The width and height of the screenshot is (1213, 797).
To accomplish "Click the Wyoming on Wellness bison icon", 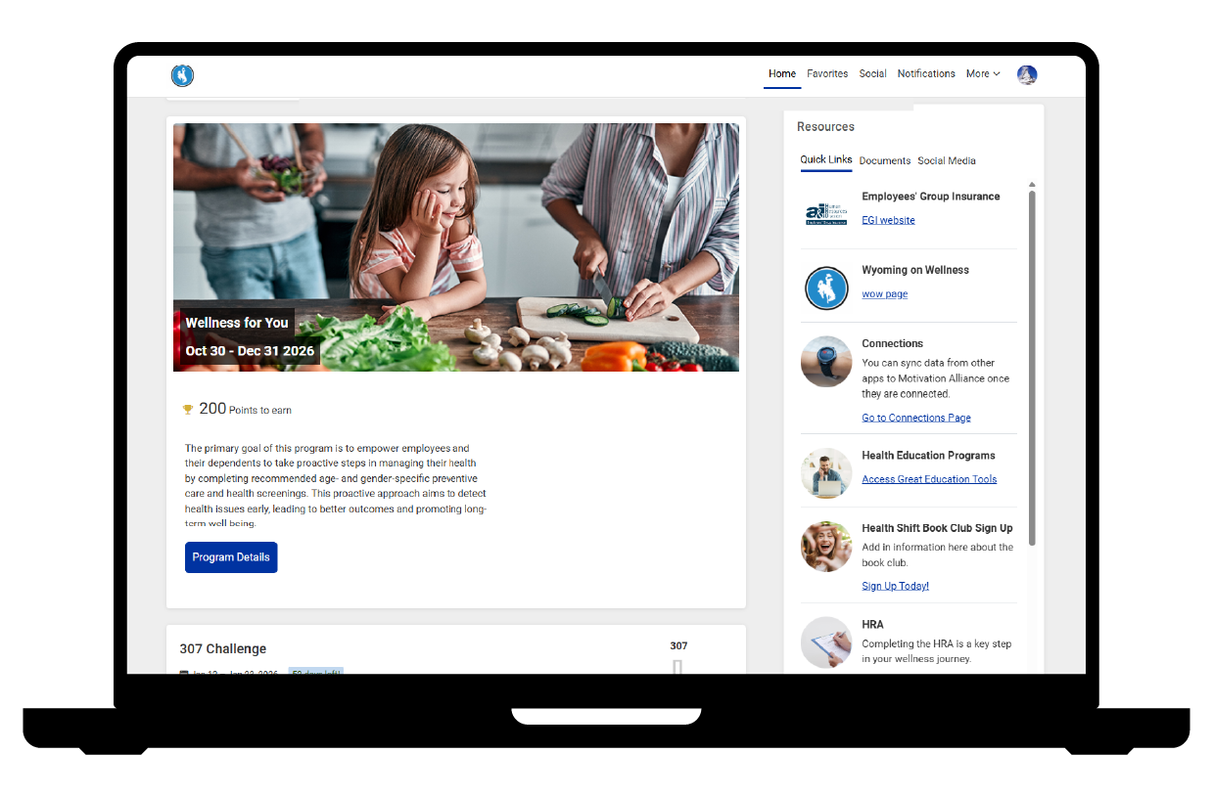I will (825, 288).
